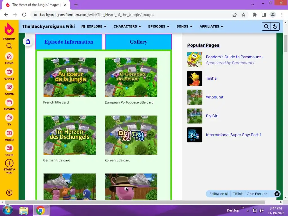Open the Whodunit page link
Screen dimensions: 288x216
tap(215, 97)
